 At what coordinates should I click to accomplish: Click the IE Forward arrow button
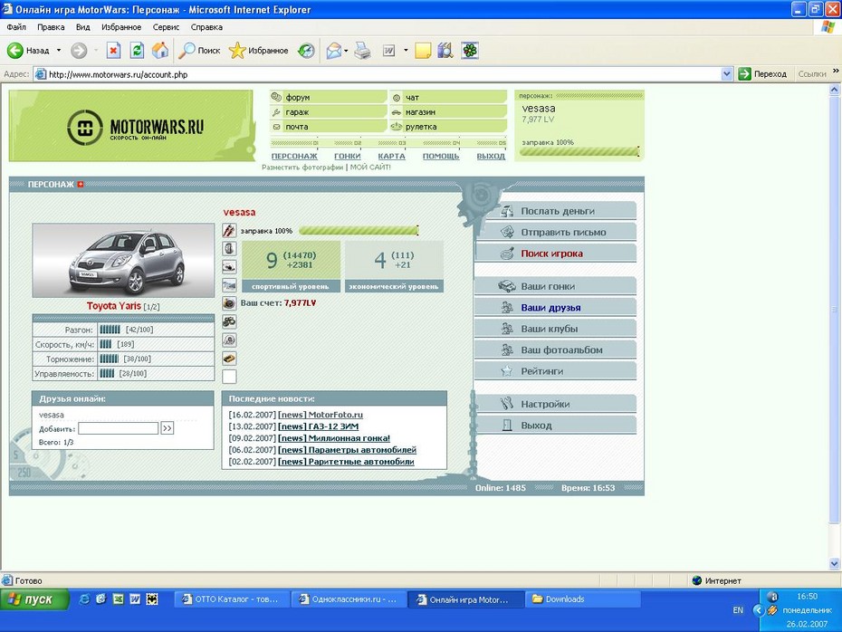tap(79, 51)
